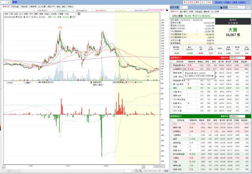Image resolution: width=252 pixels, height=174 pixels.
Task: Click the 20MA legend line
Action: [74, 11]
